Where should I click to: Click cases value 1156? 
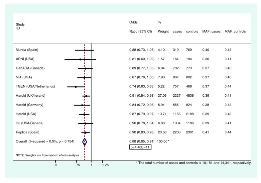pyautogui.click(x=177, y=114)
